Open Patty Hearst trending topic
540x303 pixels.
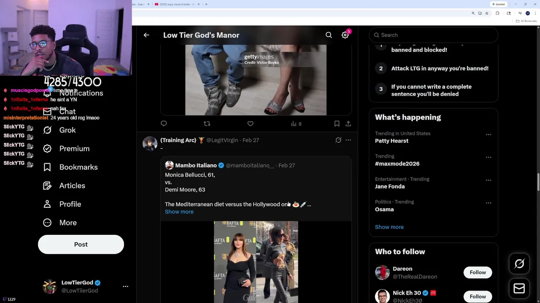[x=391, y=141]
